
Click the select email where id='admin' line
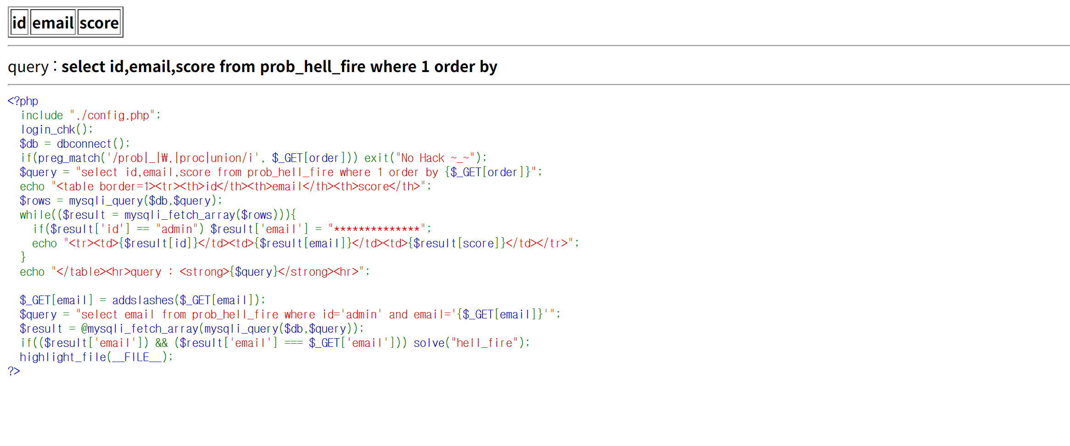[290, 314]
